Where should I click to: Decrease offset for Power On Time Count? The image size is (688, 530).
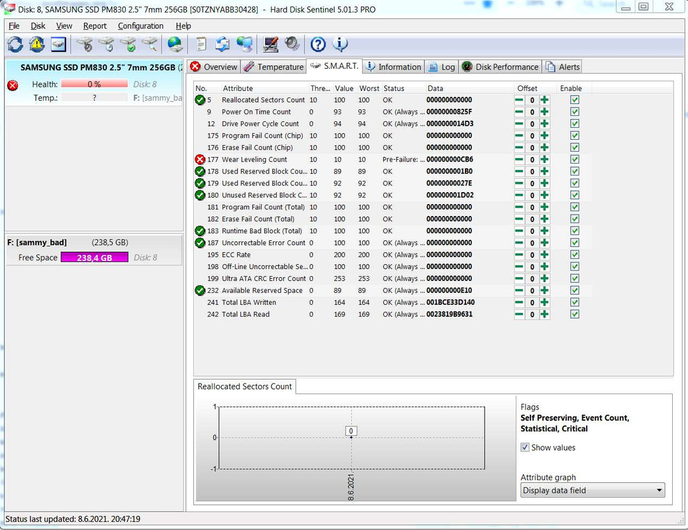[x=519, y=111]
